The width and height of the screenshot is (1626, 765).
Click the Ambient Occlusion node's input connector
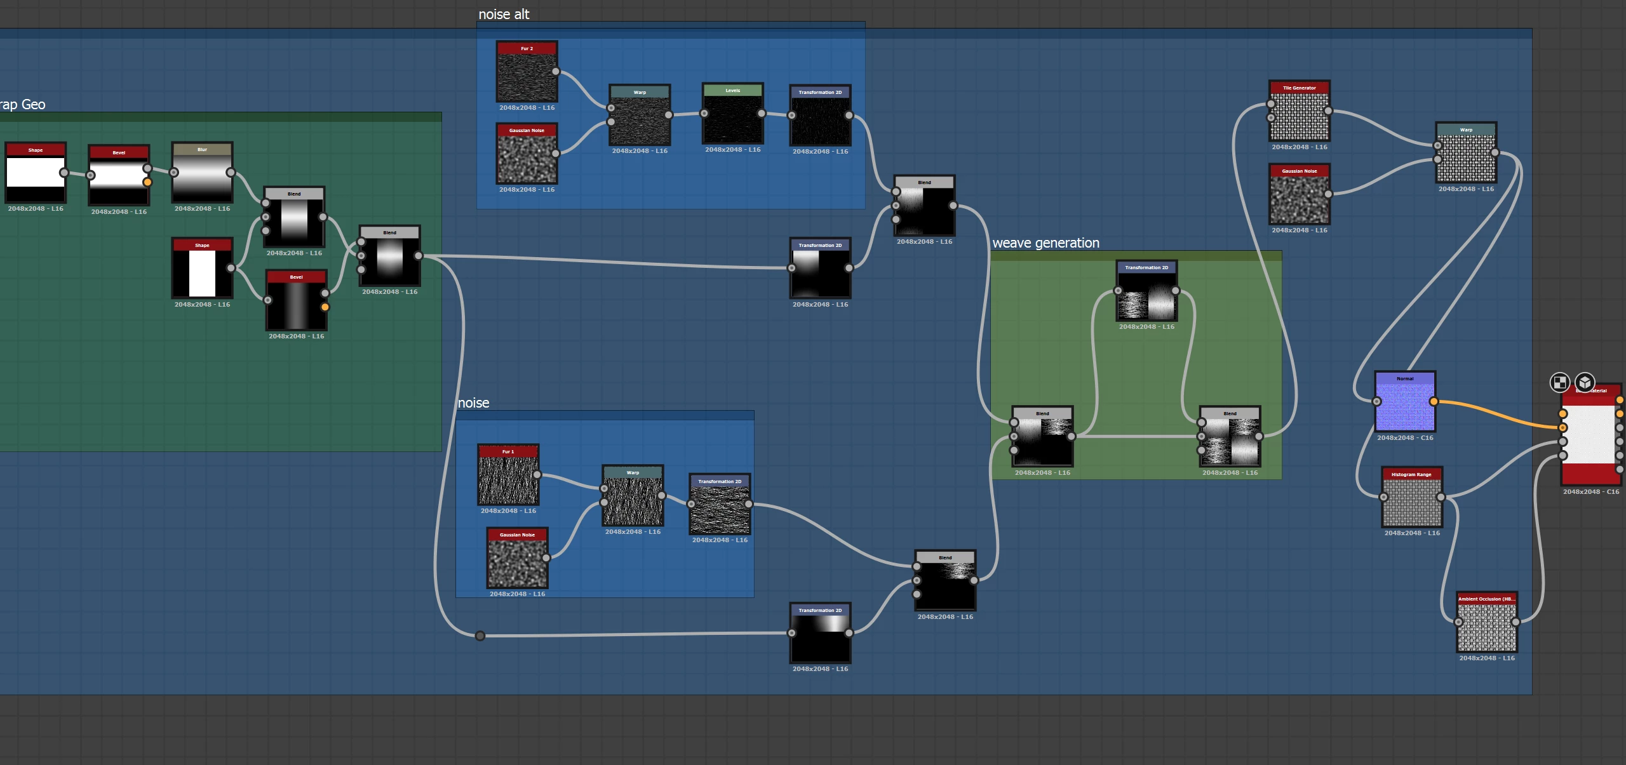click(1459, 622)
